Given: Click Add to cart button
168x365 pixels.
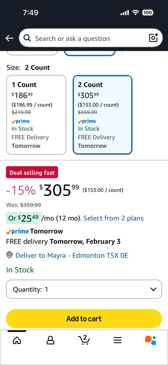Looking at the screenshot, I should [x=84, y=319].
